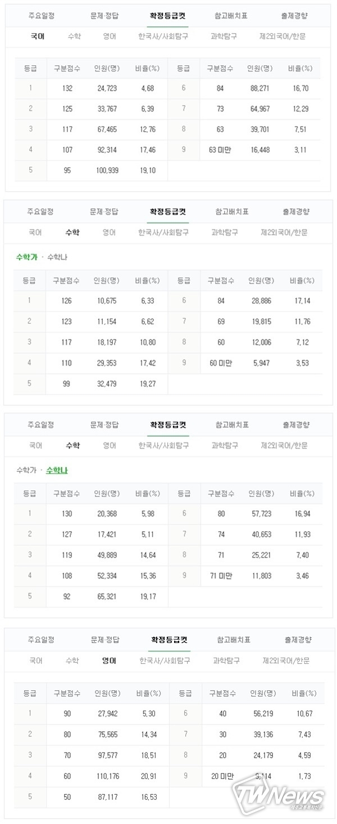Image resolution: width=337 pixels, height=824 pixels.
Task: Switch to 수학 subject from the 국어 panel
Action: [74, 37]
